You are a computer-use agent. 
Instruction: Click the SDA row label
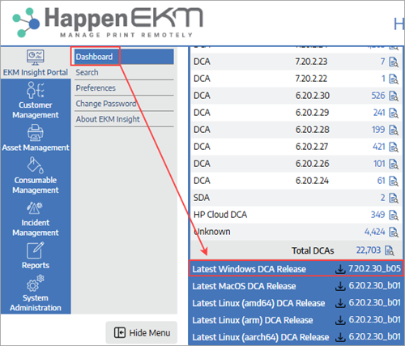coord(202,198)
